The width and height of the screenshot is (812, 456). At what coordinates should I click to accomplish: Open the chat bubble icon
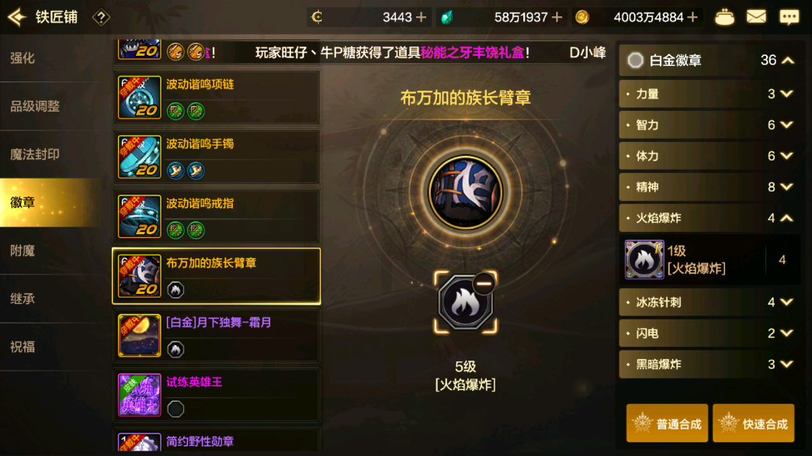pyautogui.click(x=789, y=17)
